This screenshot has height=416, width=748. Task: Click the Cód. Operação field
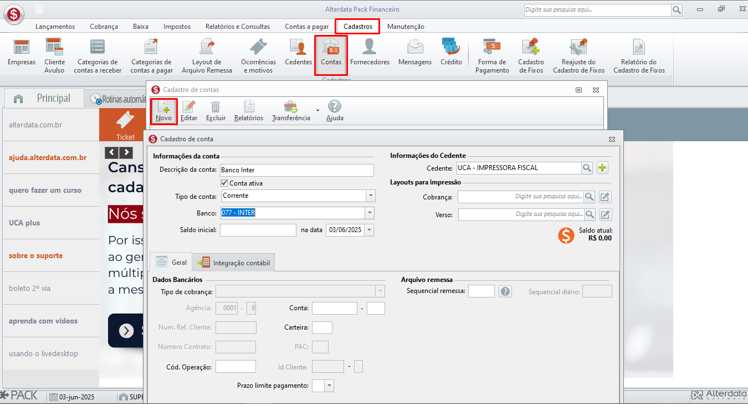click(235, 366)
